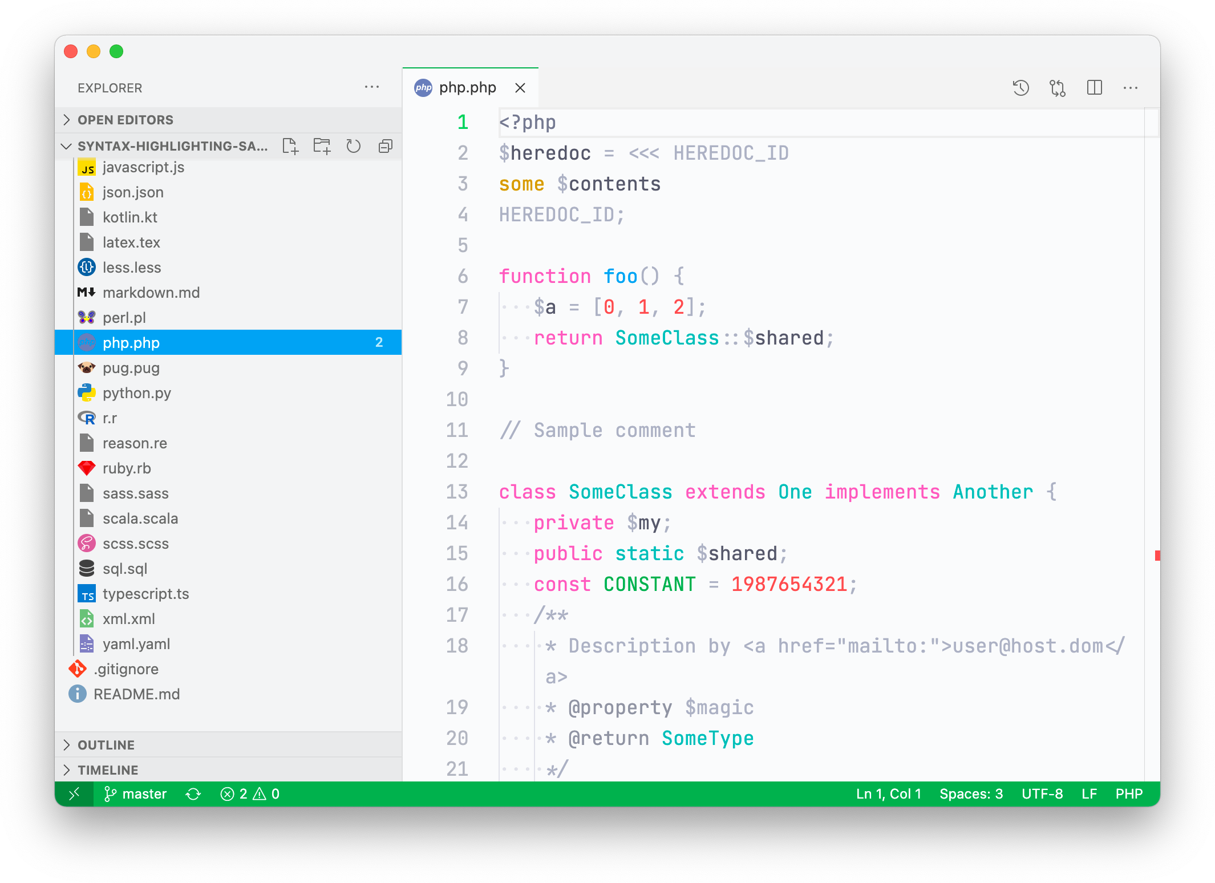Click the sync changes icon in status bar

[193, 793]
